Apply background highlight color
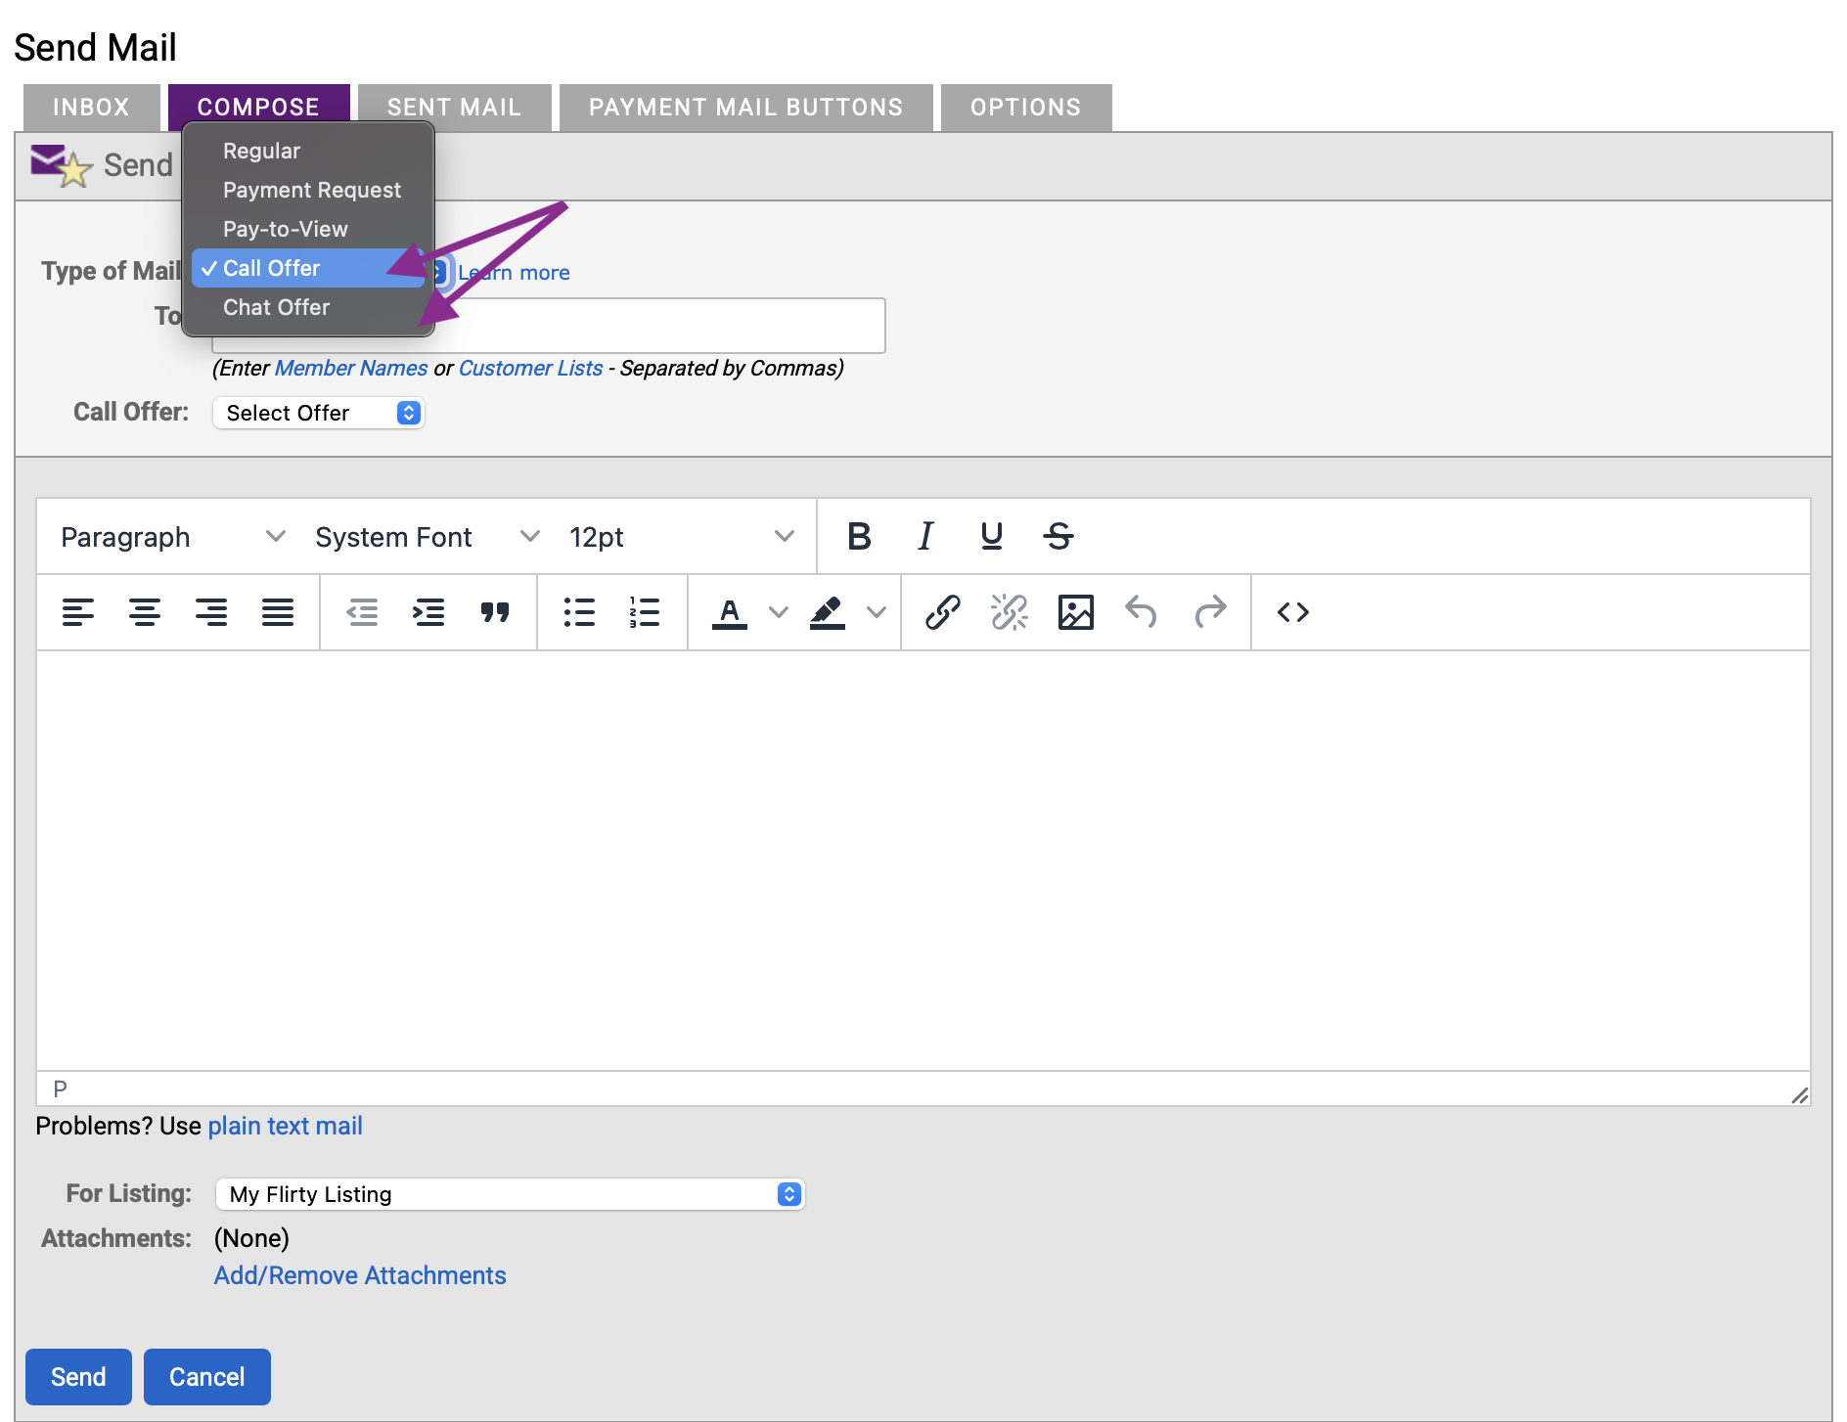This screenshot has width=1847, height=1422. click(828, 612)
